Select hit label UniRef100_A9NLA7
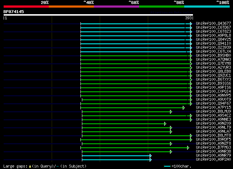This screenshot has height=169, width=233. [x=213, y=132]
